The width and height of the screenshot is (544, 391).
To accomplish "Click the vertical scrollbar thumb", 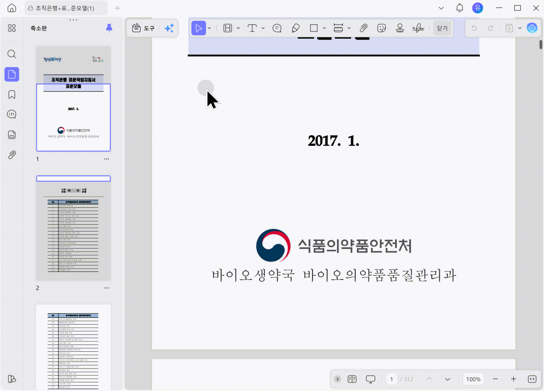I will (541, 44).
